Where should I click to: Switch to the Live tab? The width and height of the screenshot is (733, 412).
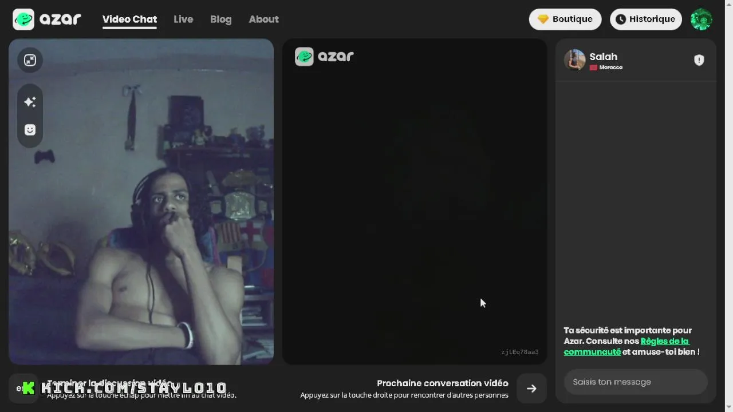183,19
